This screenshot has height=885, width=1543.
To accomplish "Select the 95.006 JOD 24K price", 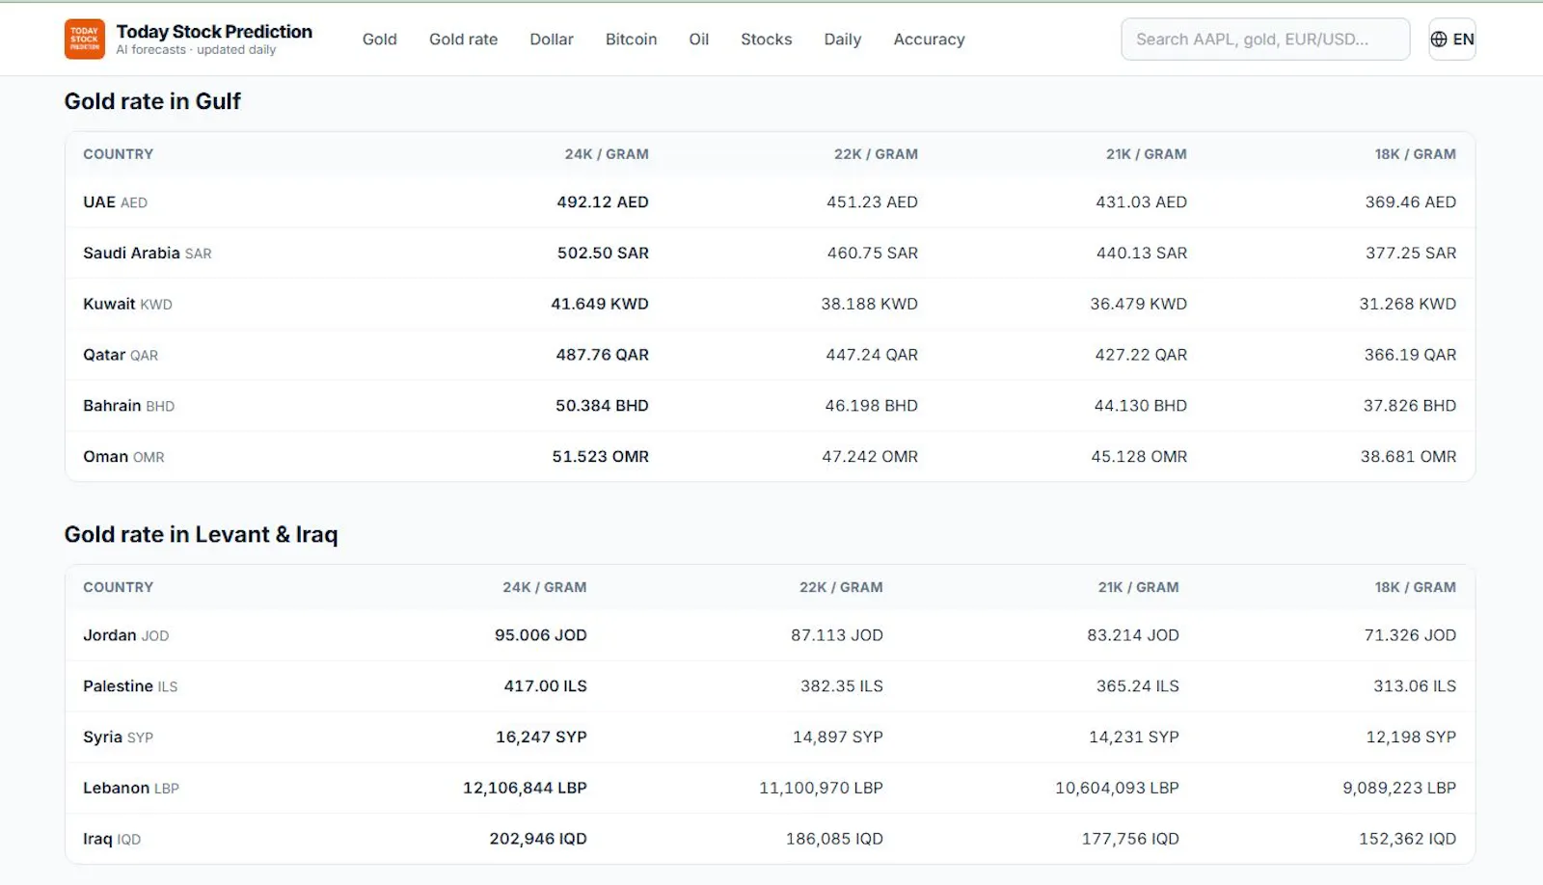I will point(540,635).
